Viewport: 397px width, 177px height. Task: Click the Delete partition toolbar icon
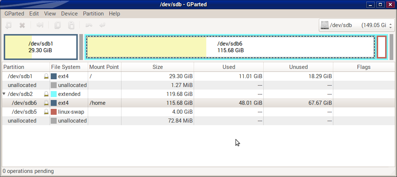pyautogui.click(x=22, y=26)
